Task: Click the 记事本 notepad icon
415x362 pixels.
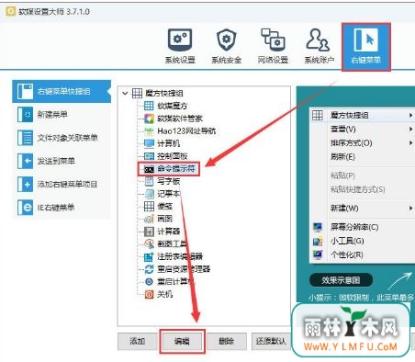Action: [149, 194]
